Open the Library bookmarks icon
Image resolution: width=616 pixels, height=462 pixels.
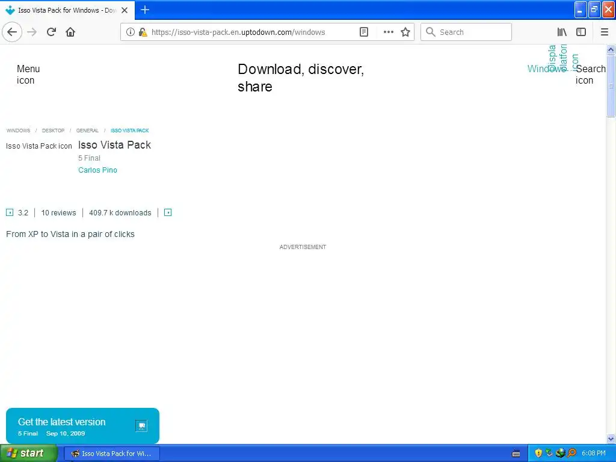coord(562,32)
